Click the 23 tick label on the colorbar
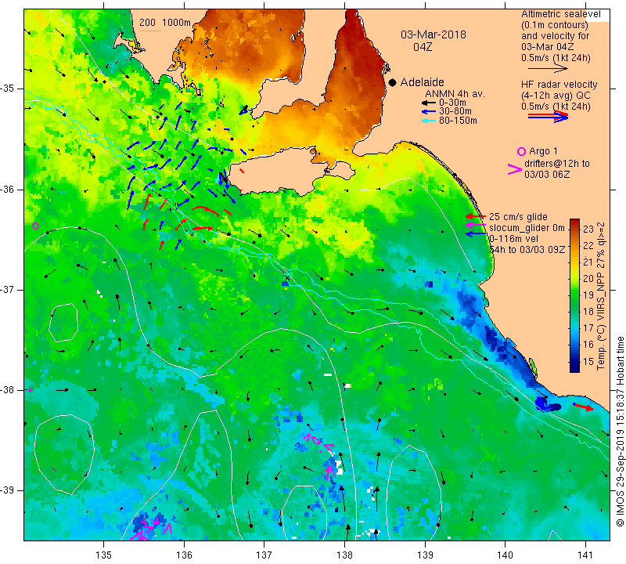Screen dimensions: 626x564 (588, 229)
